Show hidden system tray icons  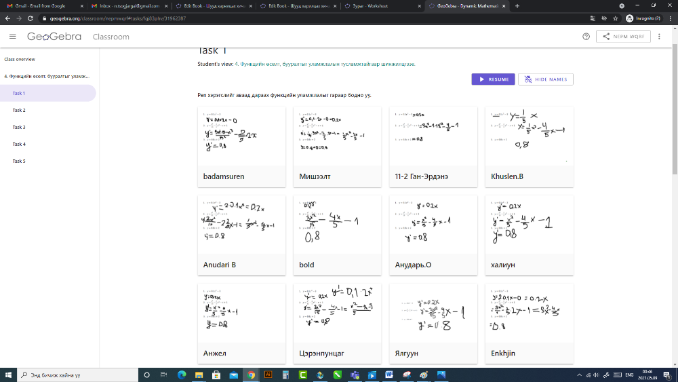click(x=580, y=375)
